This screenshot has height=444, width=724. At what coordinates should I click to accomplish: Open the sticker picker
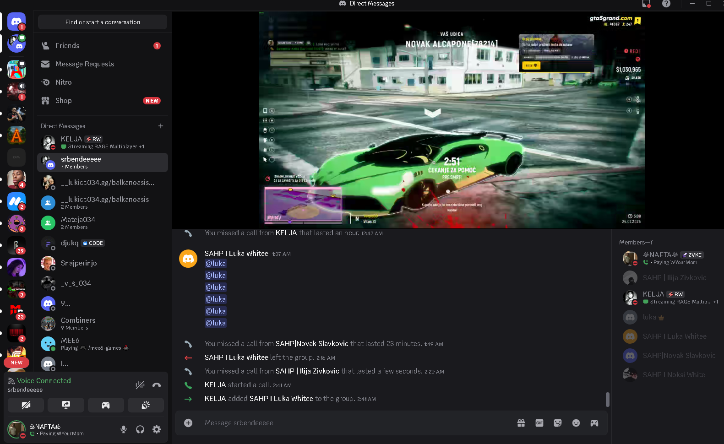pos(558,423)
